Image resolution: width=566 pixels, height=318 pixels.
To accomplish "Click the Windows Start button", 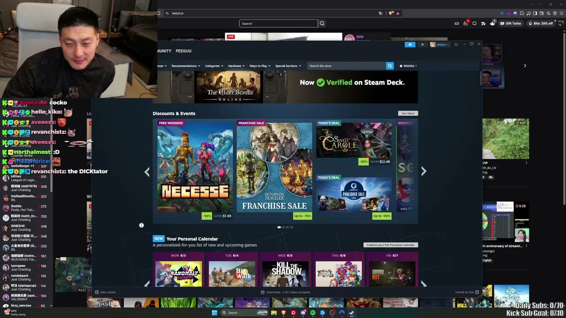I will (x=214, y=313).
